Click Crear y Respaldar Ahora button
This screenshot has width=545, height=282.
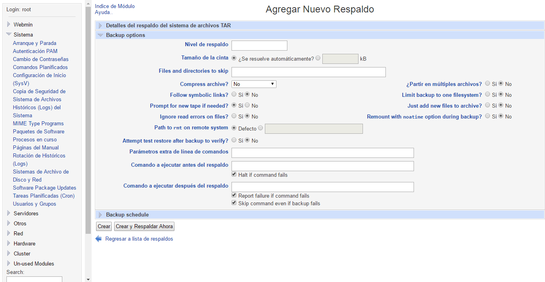point(144,226)
